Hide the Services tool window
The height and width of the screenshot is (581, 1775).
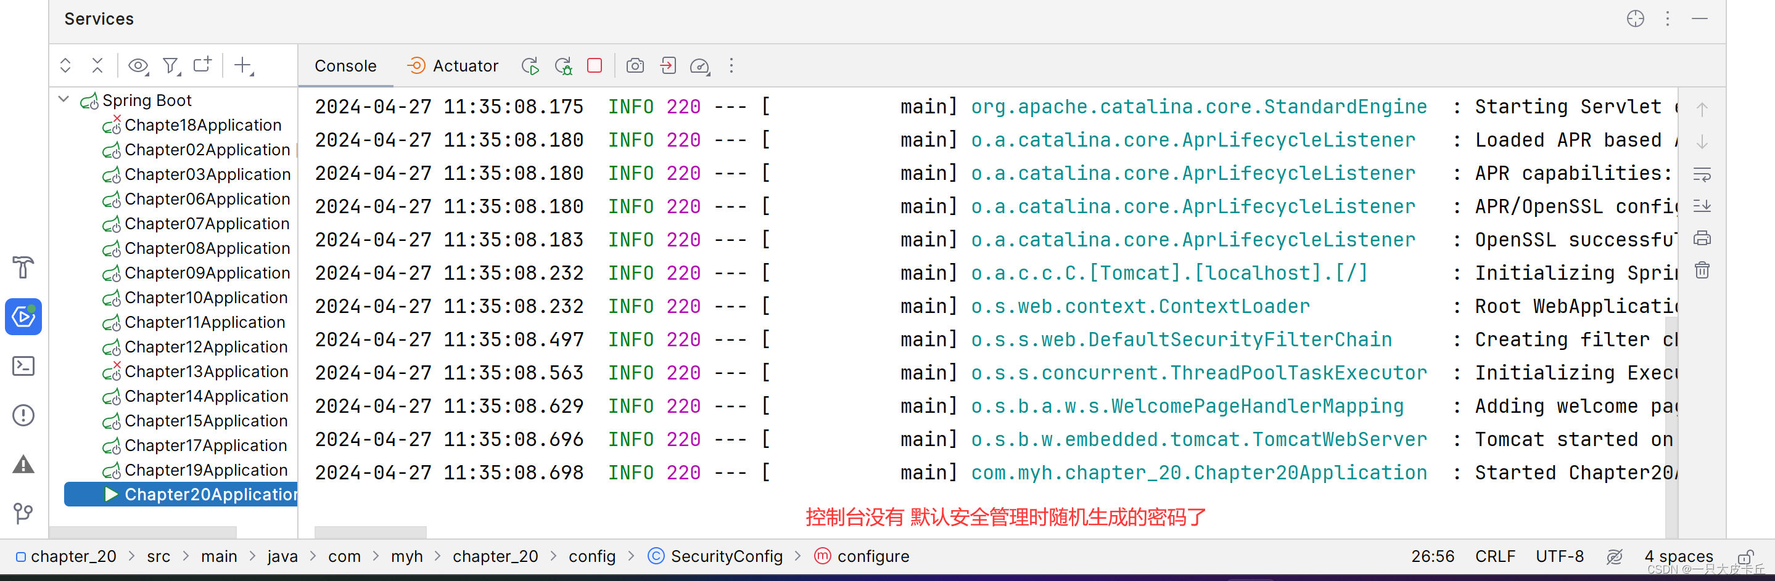1700,18
